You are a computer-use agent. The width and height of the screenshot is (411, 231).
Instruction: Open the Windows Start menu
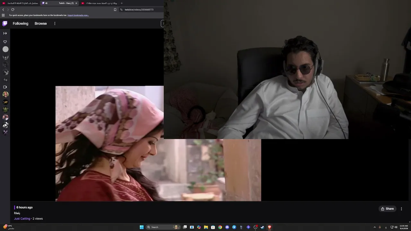pos(142,227)
